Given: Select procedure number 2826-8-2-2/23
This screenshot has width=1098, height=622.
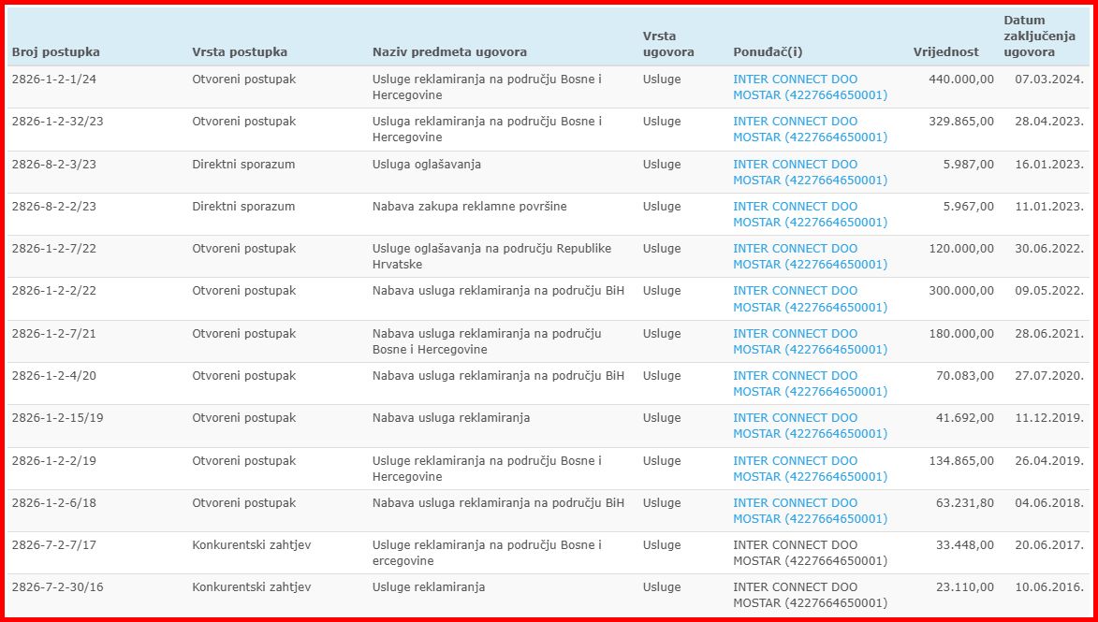Looking at the screenshot, I should click(x=54, y=207).
